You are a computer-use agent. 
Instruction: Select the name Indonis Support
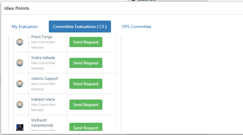45,79
